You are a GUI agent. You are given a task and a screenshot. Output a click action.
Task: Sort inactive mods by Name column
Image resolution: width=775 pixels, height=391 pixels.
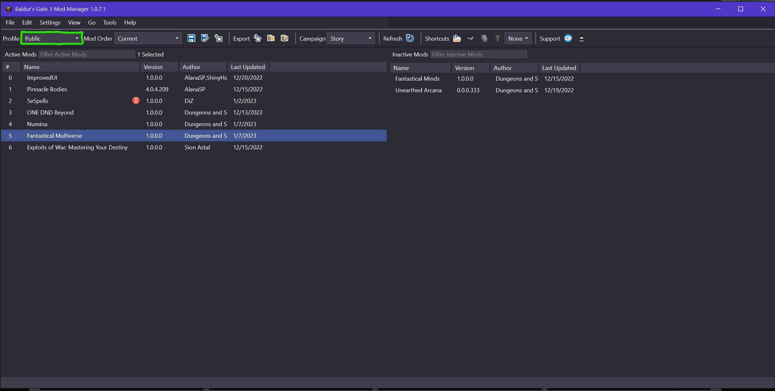pyautogui.click(x=421, y=68)
